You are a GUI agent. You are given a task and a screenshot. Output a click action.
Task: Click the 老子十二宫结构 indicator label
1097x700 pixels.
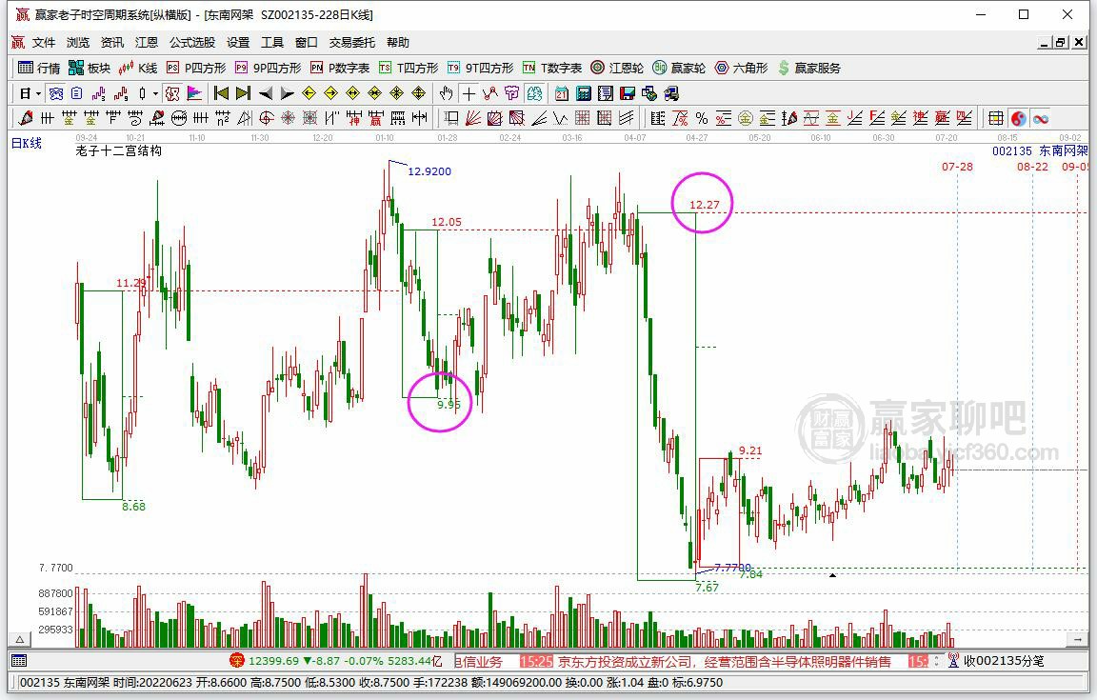119,150
